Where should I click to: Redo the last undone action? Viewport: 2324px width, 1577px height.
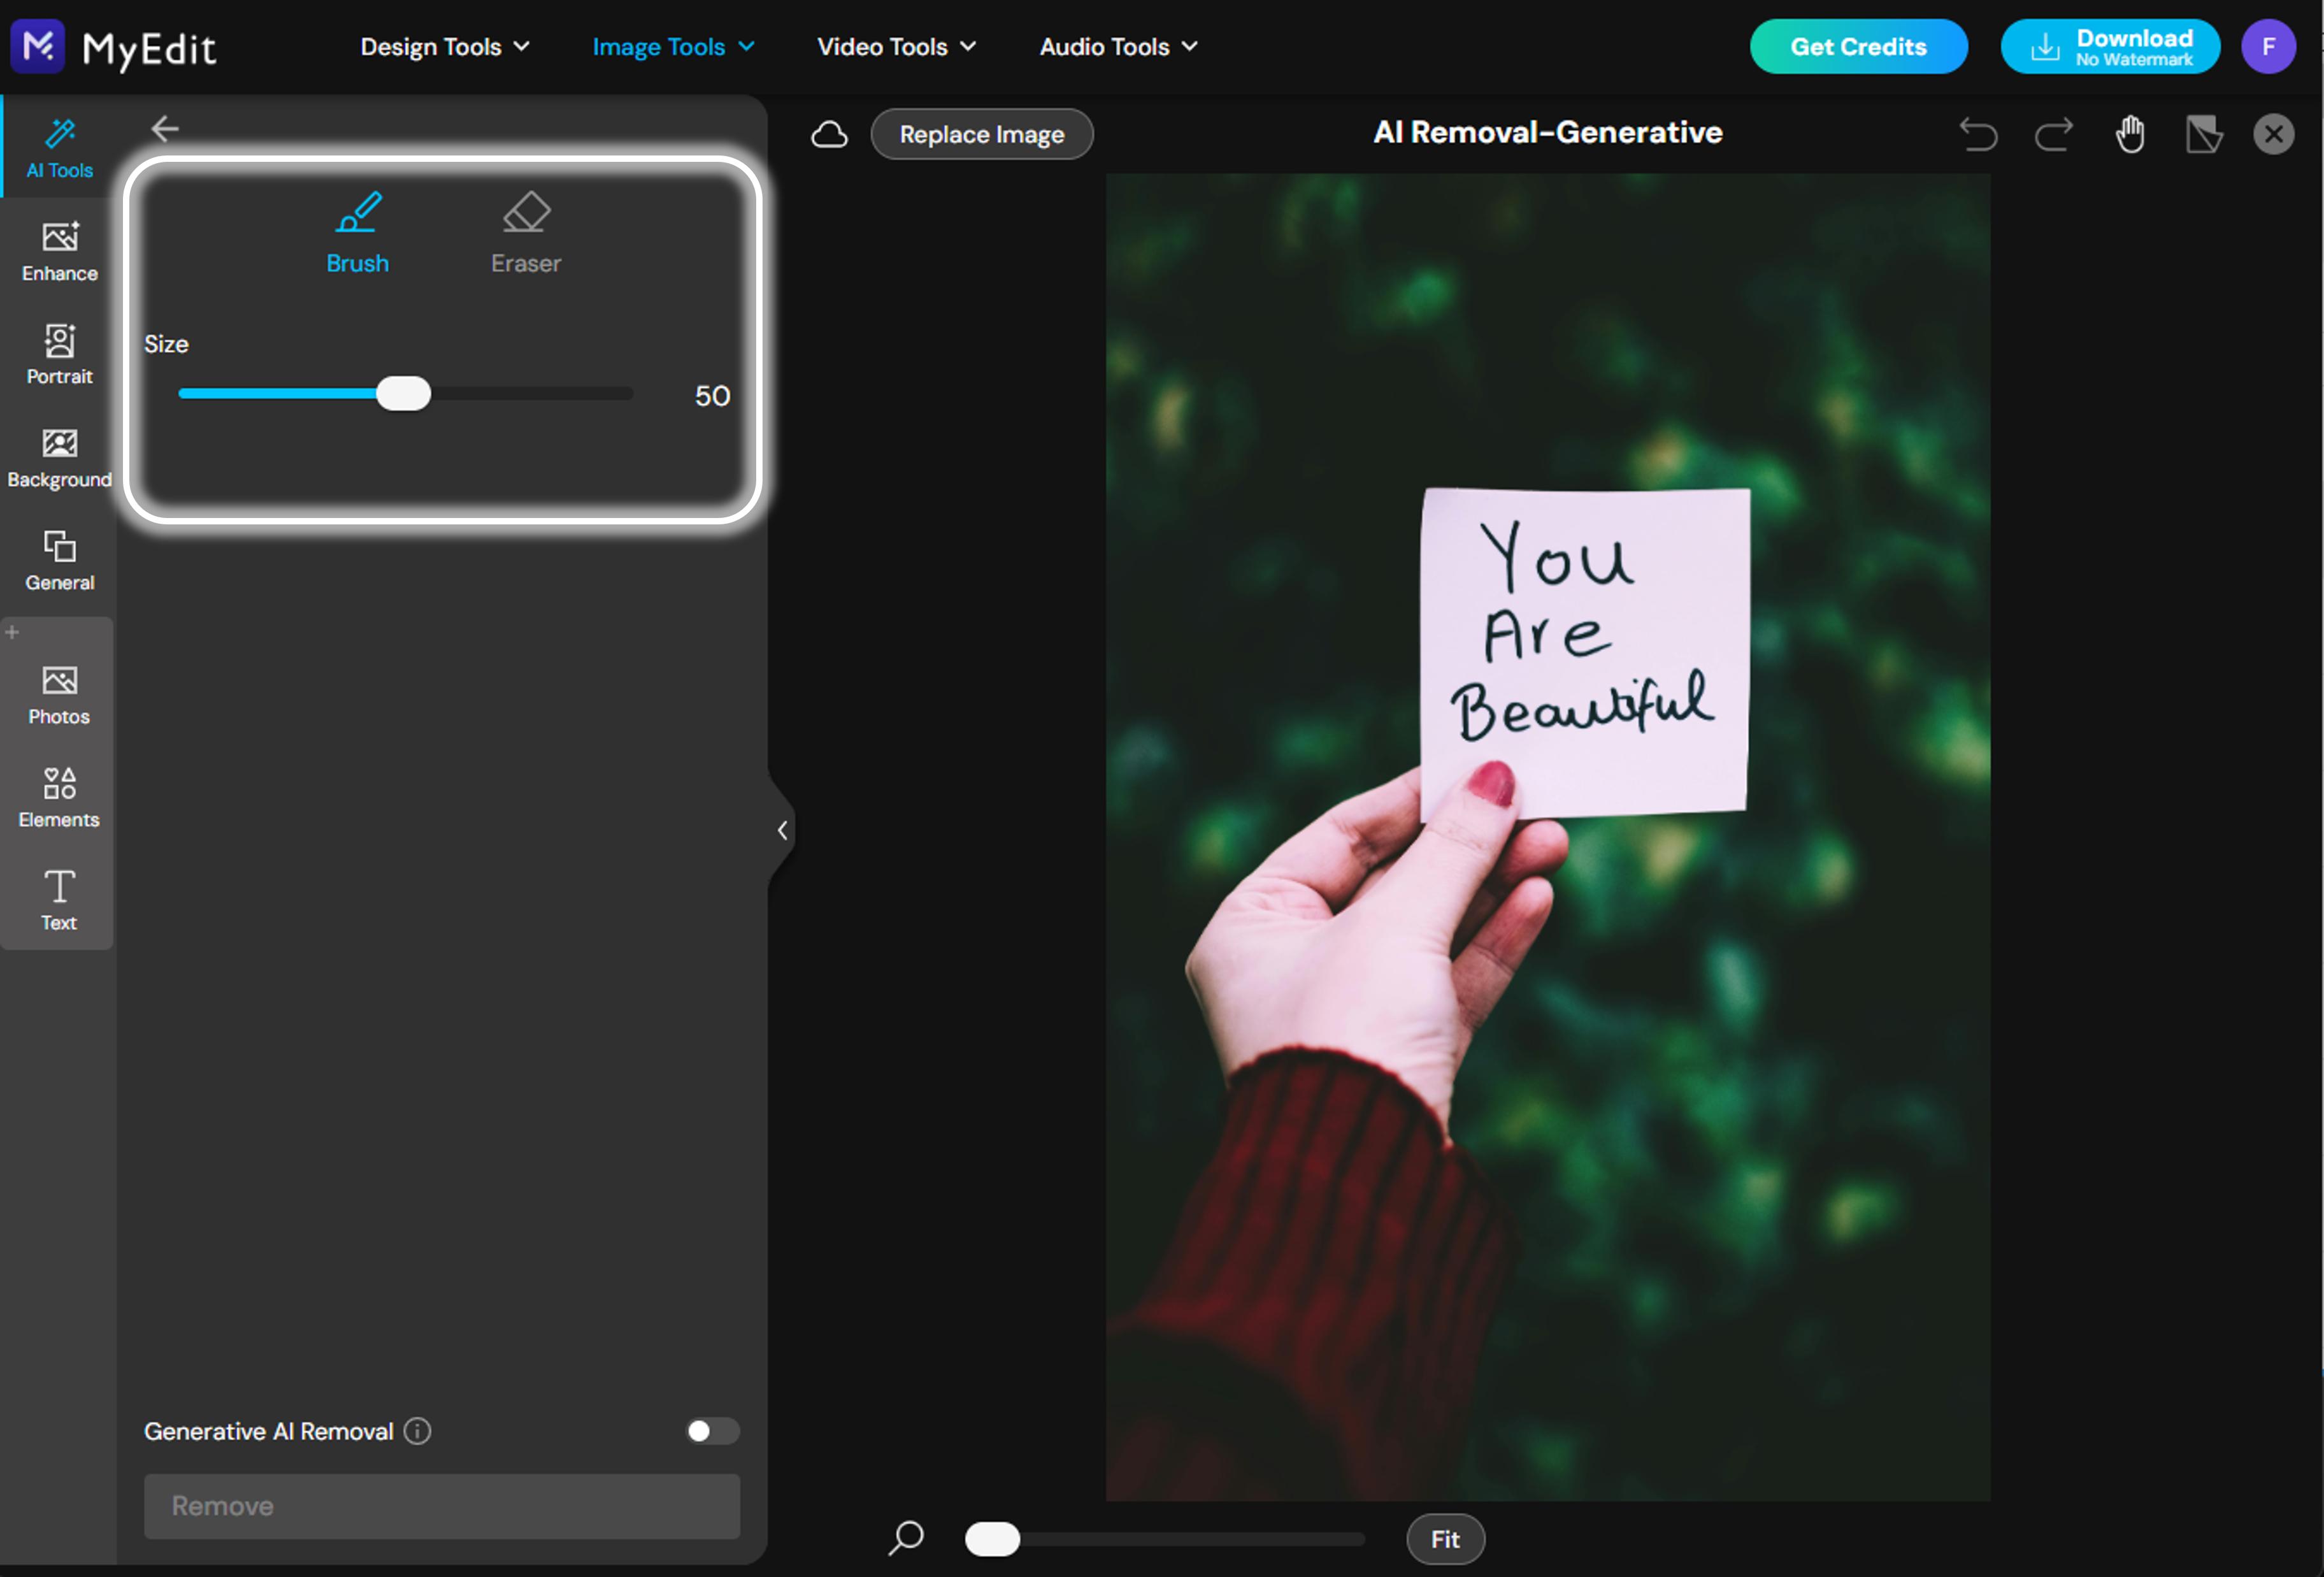(2054, 133)
